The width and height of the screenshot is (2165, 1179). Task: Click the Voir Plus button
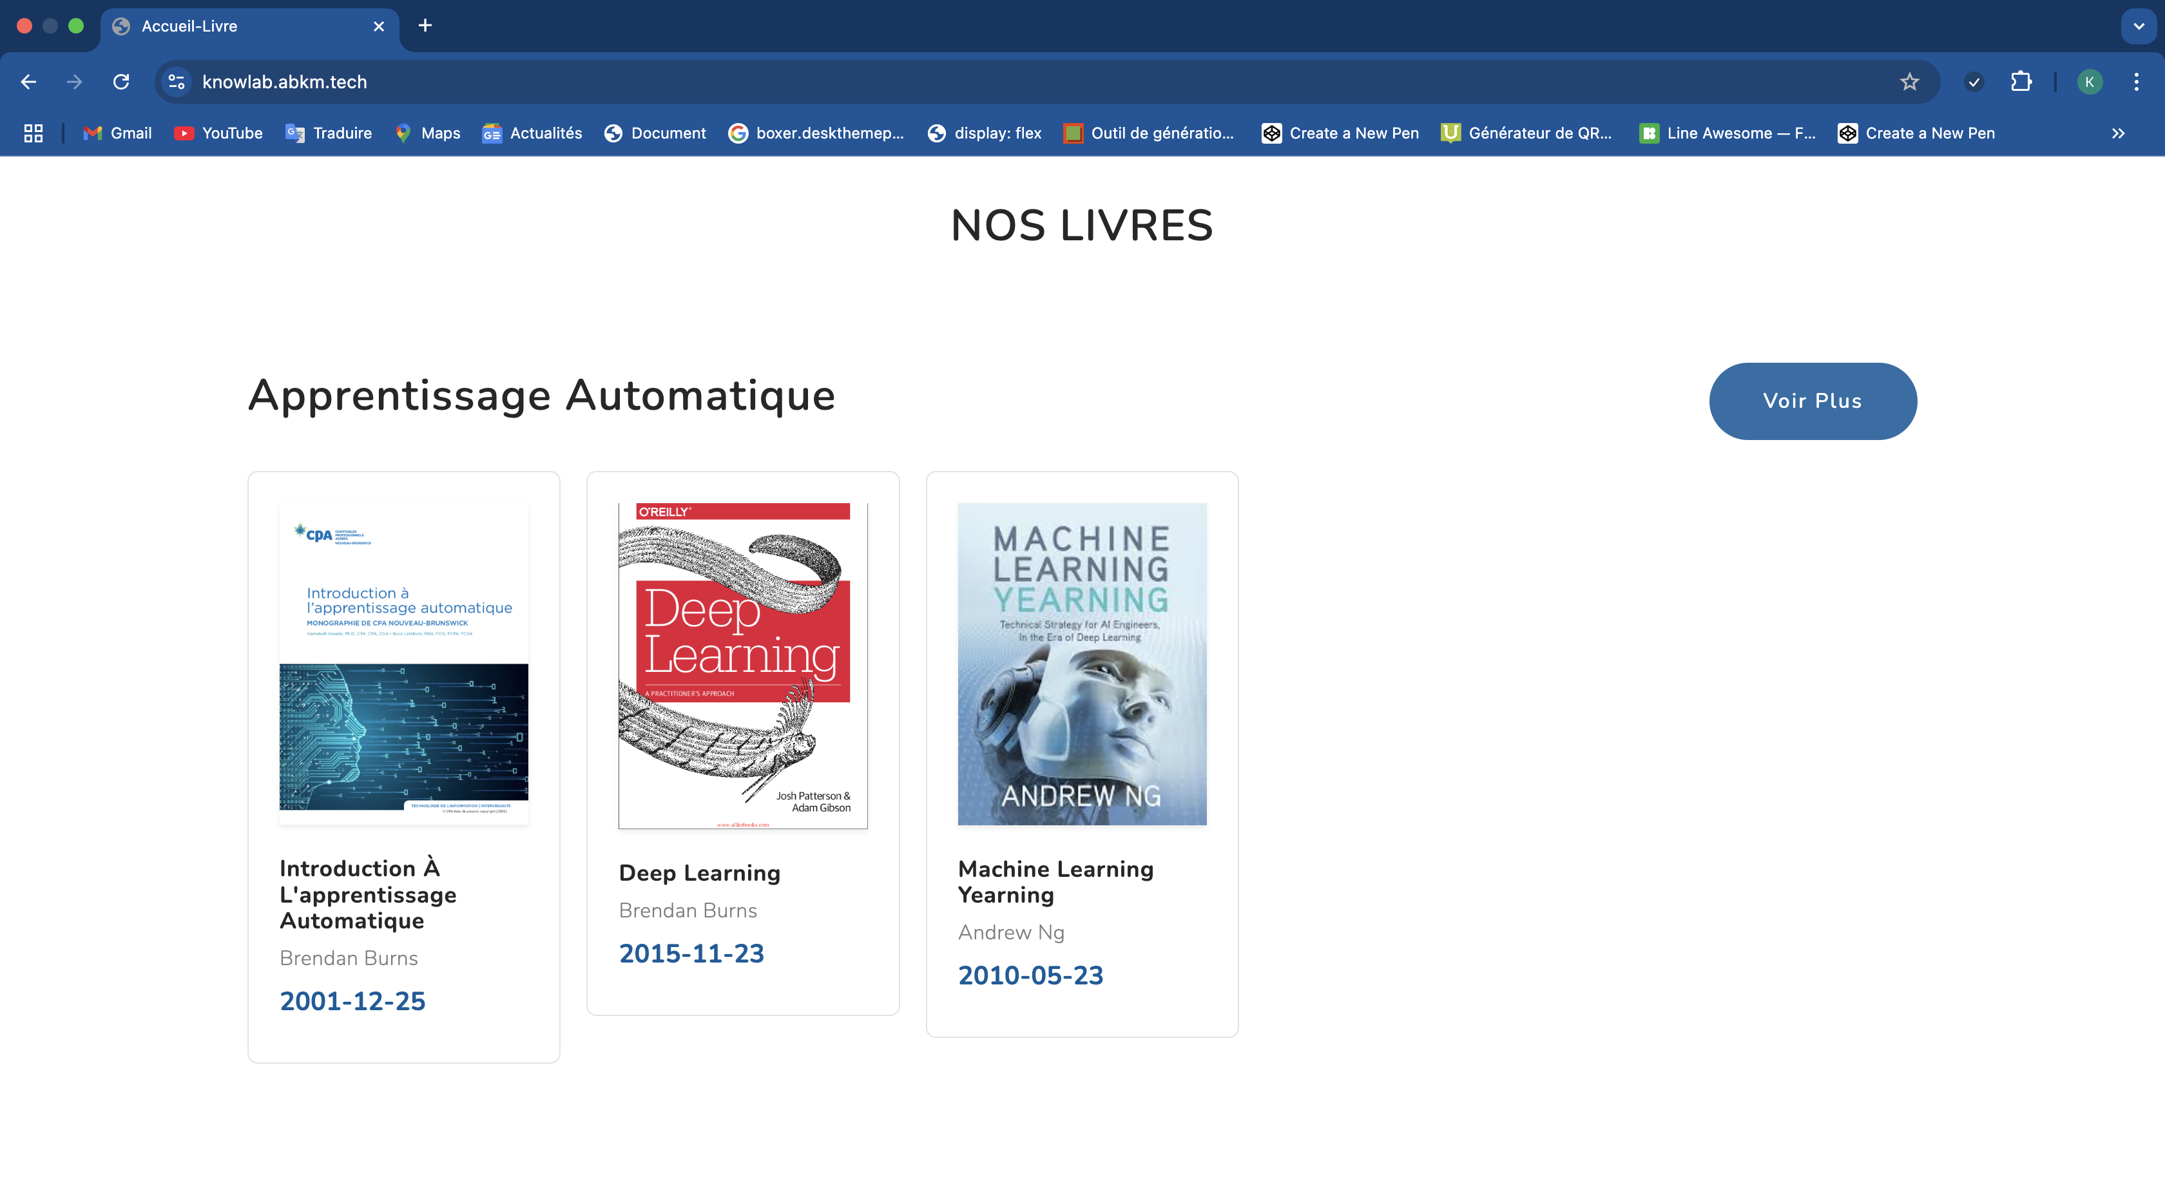(1813, 401)
